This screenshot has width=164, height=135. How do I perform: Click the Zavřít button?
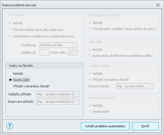(x=145, y=126)
